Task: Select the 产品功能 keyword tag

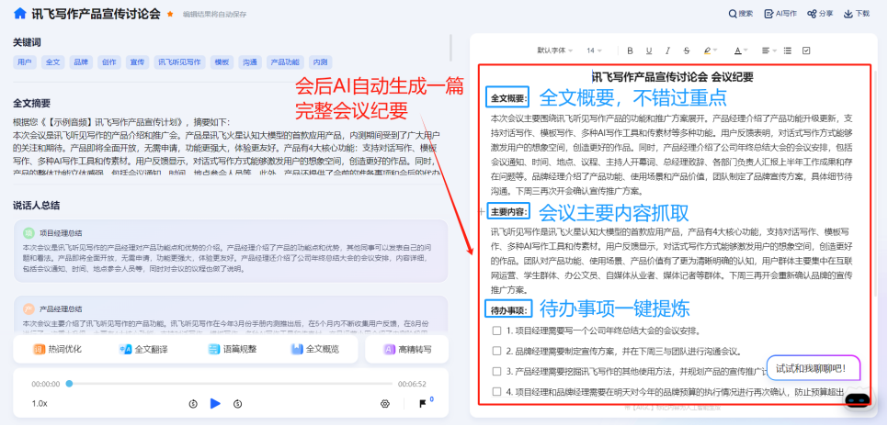Action: click(285, 62)
